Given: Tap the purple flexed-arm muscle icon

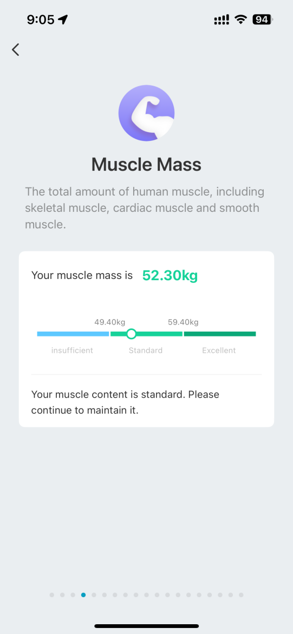Looking at the screenshot, I should pyautogui.click(x=146, y=113).
